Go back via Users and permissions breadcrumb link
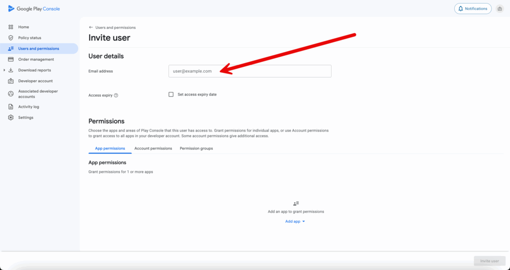The width and height of the screenshot is (510, 270). [116, 28]
